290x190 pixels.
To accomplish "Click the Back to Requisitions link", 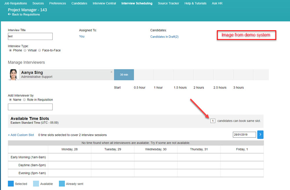I will 24,14.
